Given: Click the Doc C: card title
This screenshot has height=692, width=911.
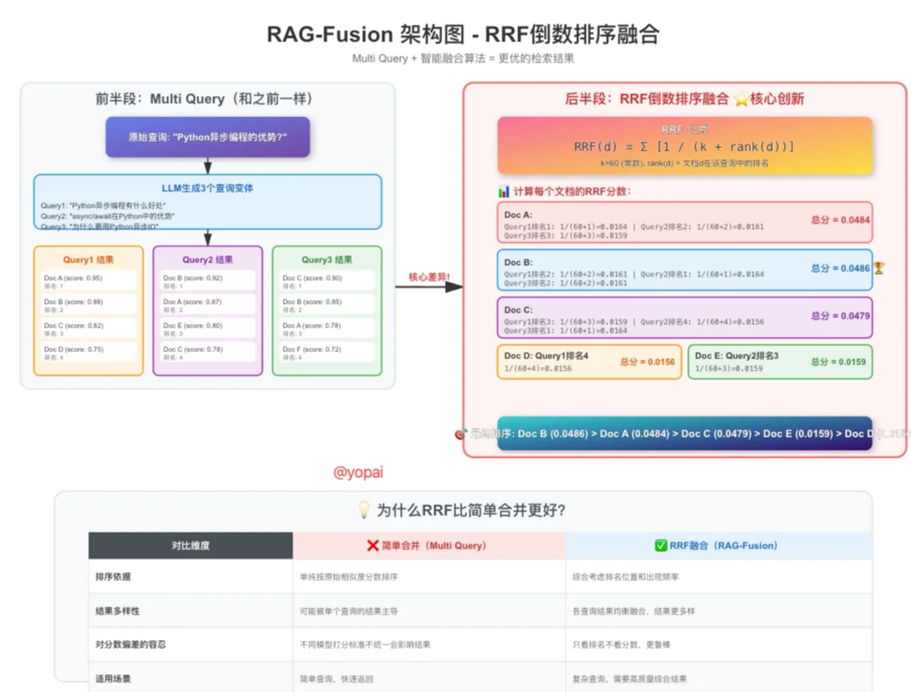Looking at the screenshot, I should click(518, 310).
